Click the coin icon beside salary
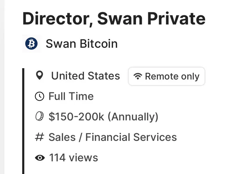The width and height of the screenshot is (236, 174). (40, 116)
